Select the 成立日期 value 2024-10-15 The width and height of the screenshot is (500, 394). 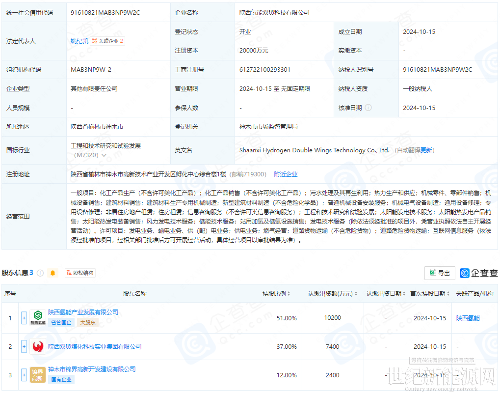pyautogui.click(x=419, y=32)
